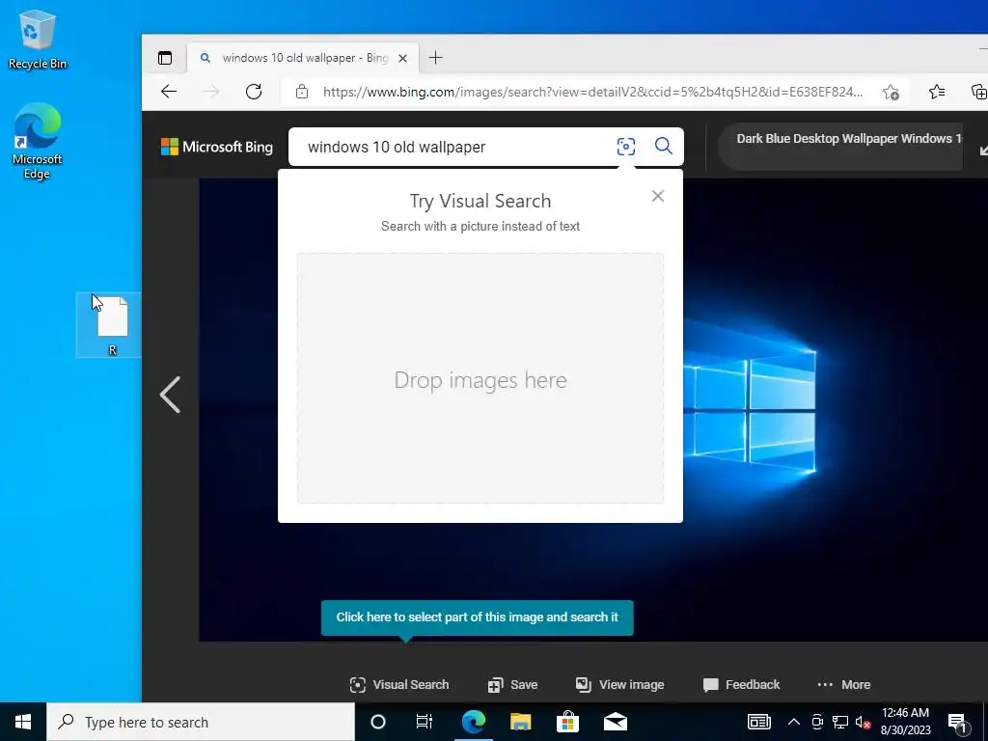This screenshot has height=741, width=988.
Task: Open Cortana circle icon on taskbar
Action: (378, 722)
